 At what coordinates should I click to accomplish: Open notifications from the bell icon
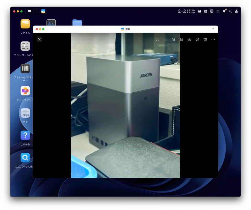coord(224,11)
